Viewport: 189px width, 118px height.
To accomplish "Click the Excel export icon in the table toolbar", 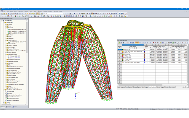I will tap(173, 43).
